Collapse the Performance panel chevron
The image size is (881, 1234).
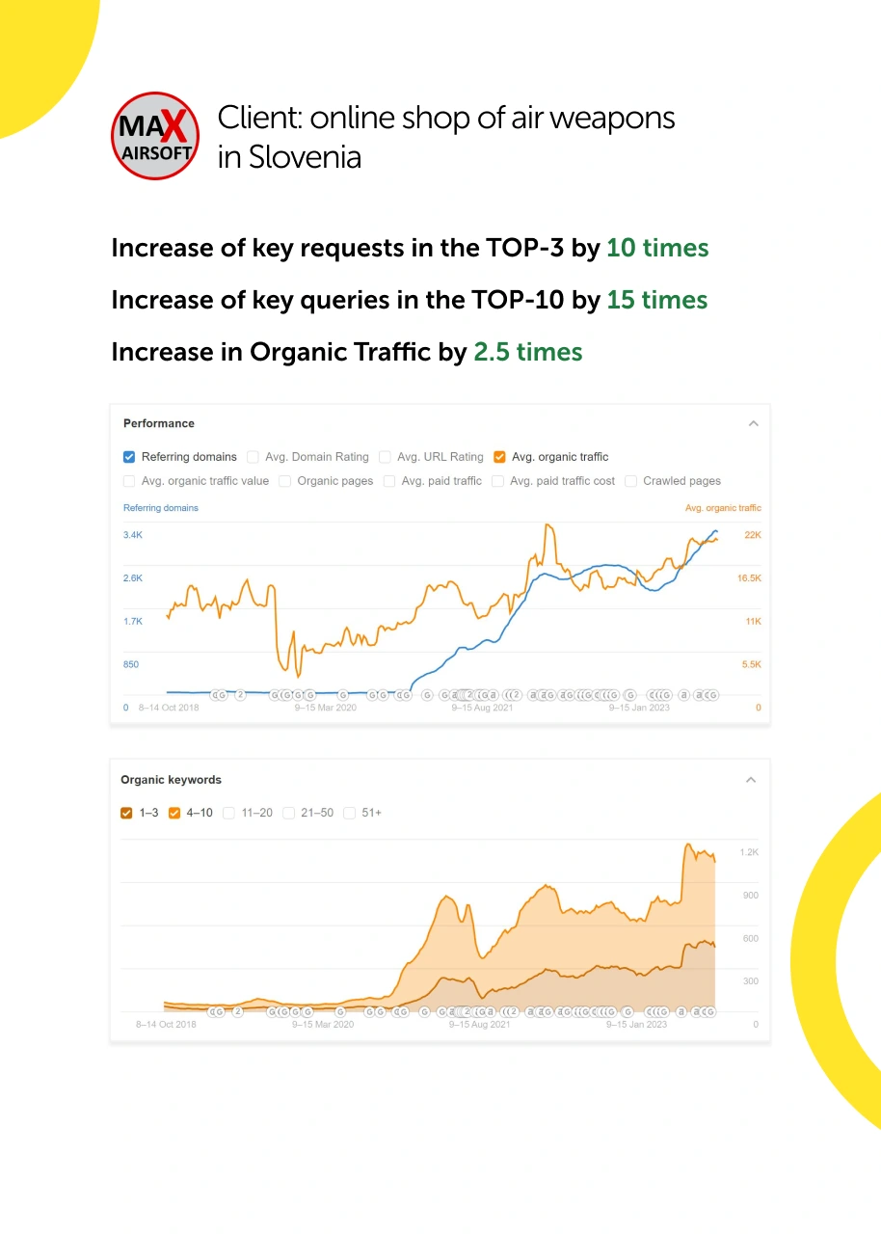coord(754,423)
